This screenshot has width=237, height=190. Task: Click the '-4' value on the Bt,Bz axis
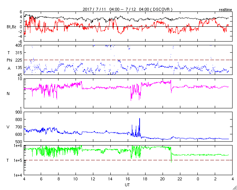[x=20, y=36]
